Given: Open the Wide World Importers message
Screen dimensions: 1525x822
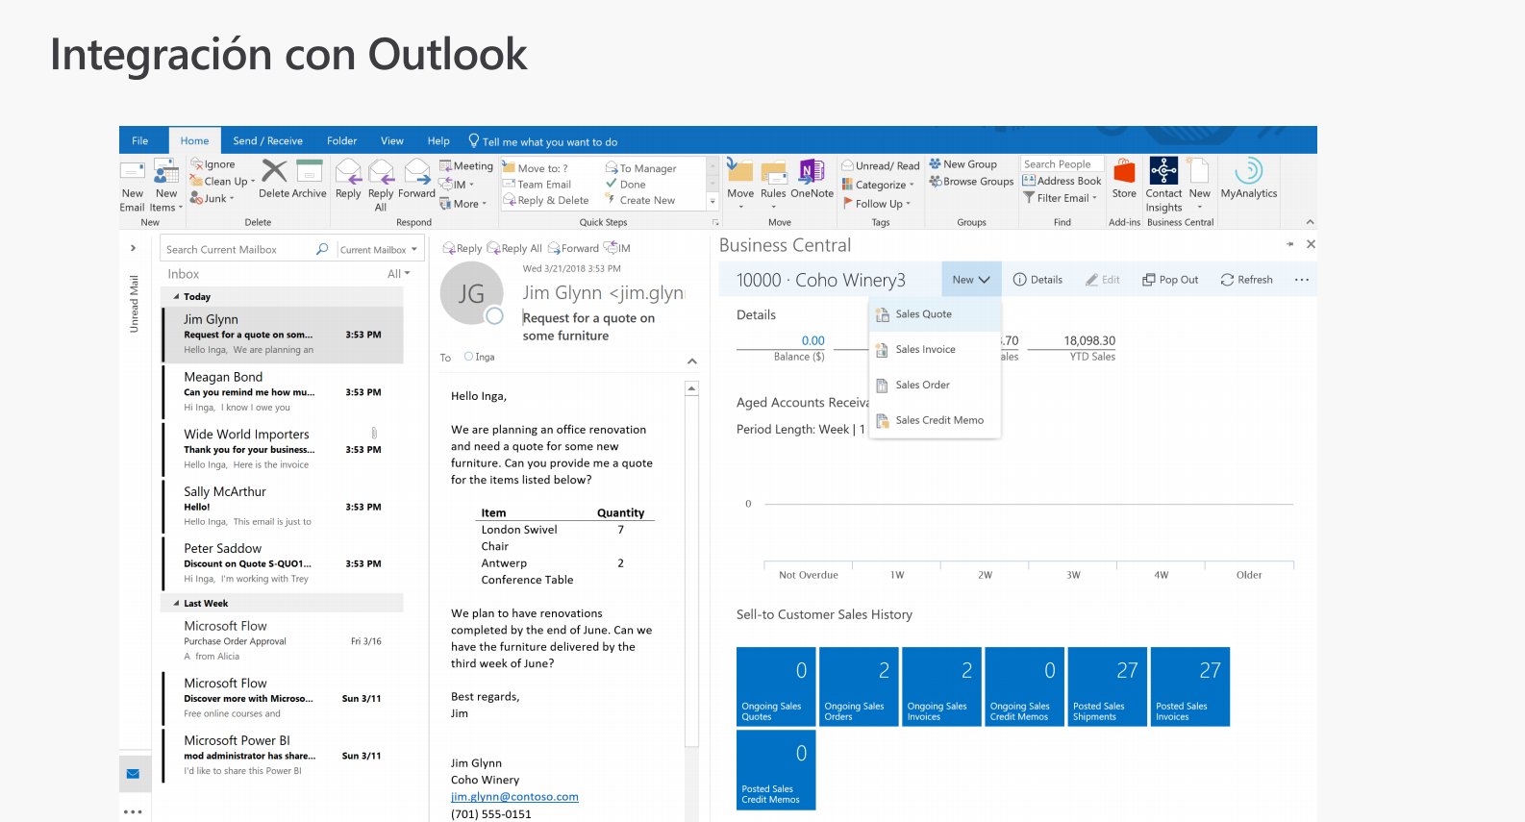Looking at the screenshot, I should 283,449.
